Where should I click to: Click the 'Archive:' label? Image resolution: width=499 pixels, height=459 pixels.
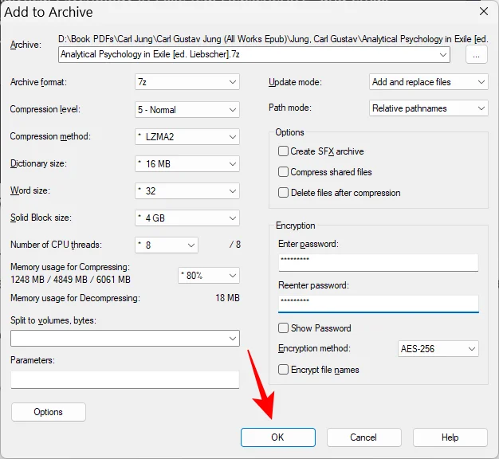26,45
